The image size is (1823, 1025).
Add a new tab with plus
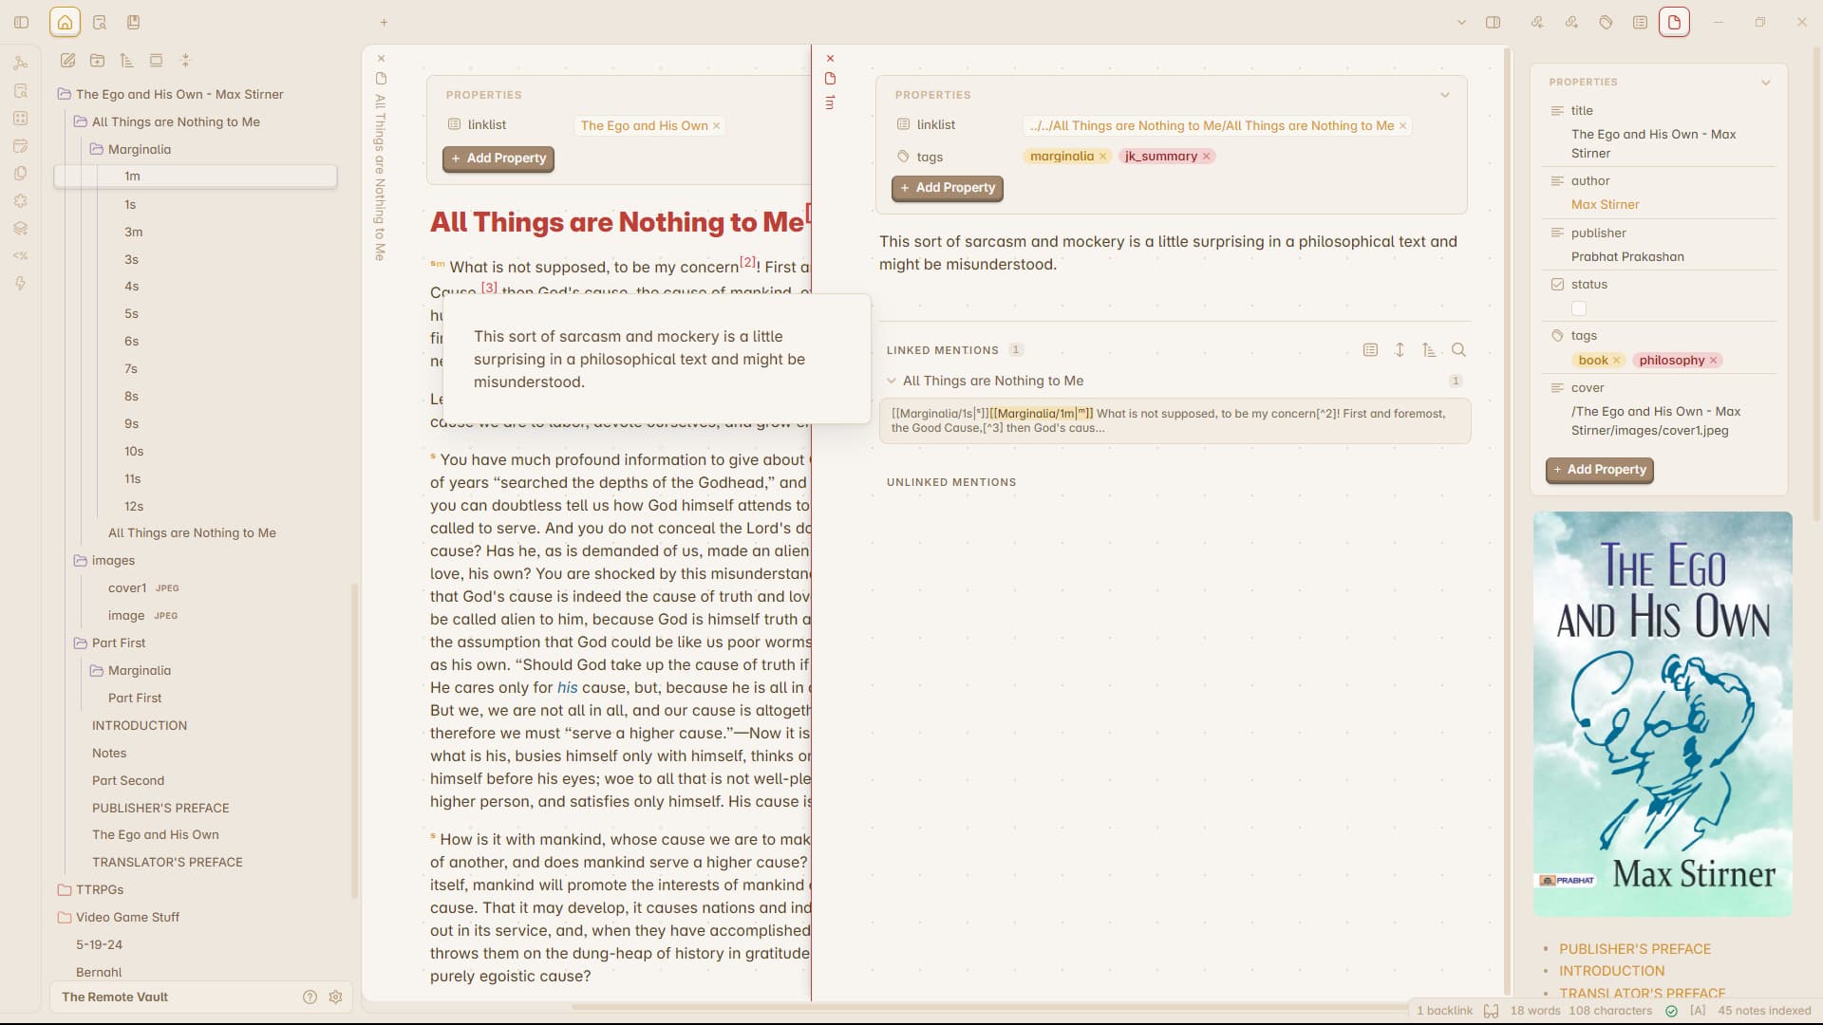(384, 22)
